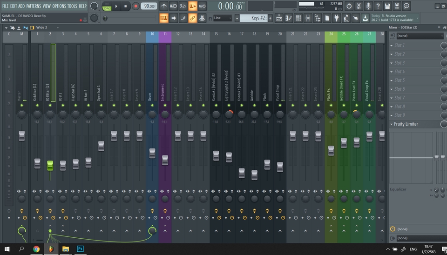Open Slot 1 effect menu arrow

(392, 45)
